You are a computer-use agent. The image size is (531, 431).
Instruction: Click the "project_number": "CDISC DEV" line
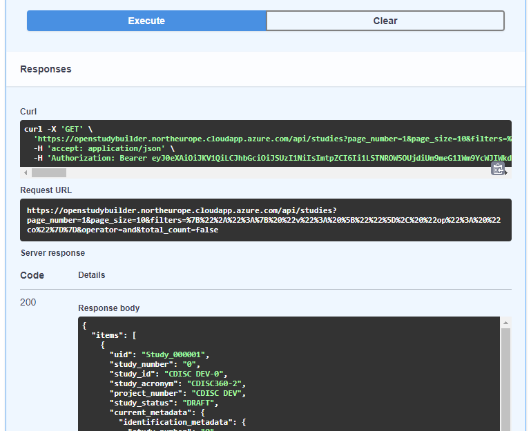[177, 393]
